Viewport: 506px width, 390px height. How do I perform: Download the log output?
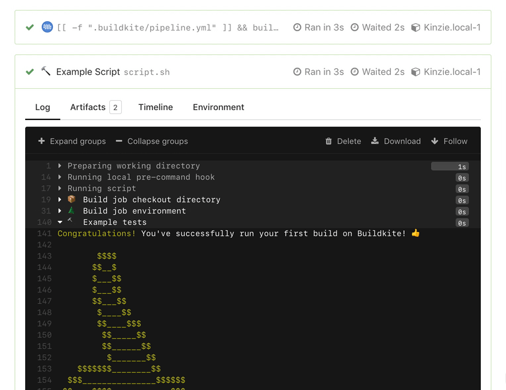click(395, 141)
